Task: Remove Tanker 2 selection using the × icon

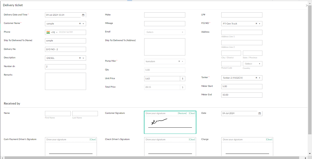Action: pyautogui.click(x=256, y=78)
